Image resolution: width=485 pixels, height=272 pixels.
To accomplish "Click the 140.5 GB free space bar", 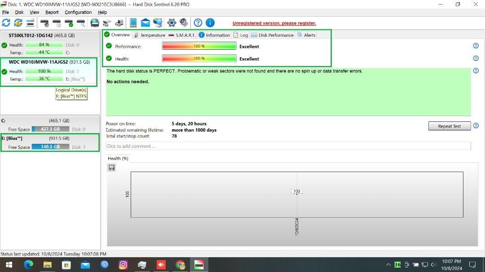I will click(x=50, y=147).
